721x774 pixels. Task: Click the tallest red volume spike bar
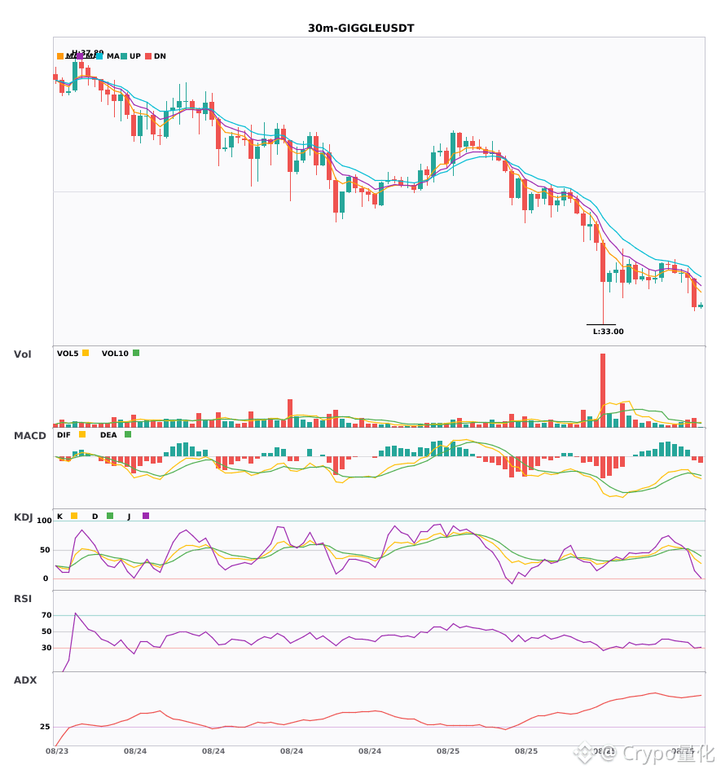click(603, 390)
